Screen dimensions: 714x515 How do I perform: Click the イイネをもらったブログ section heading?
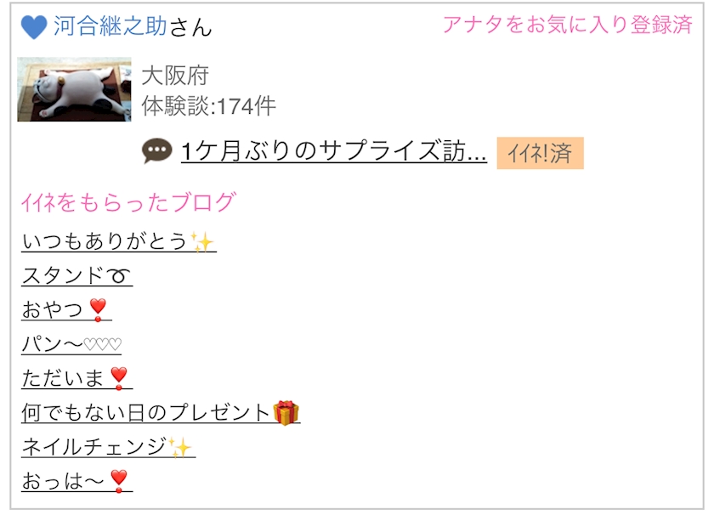click(x=129, y=202)
